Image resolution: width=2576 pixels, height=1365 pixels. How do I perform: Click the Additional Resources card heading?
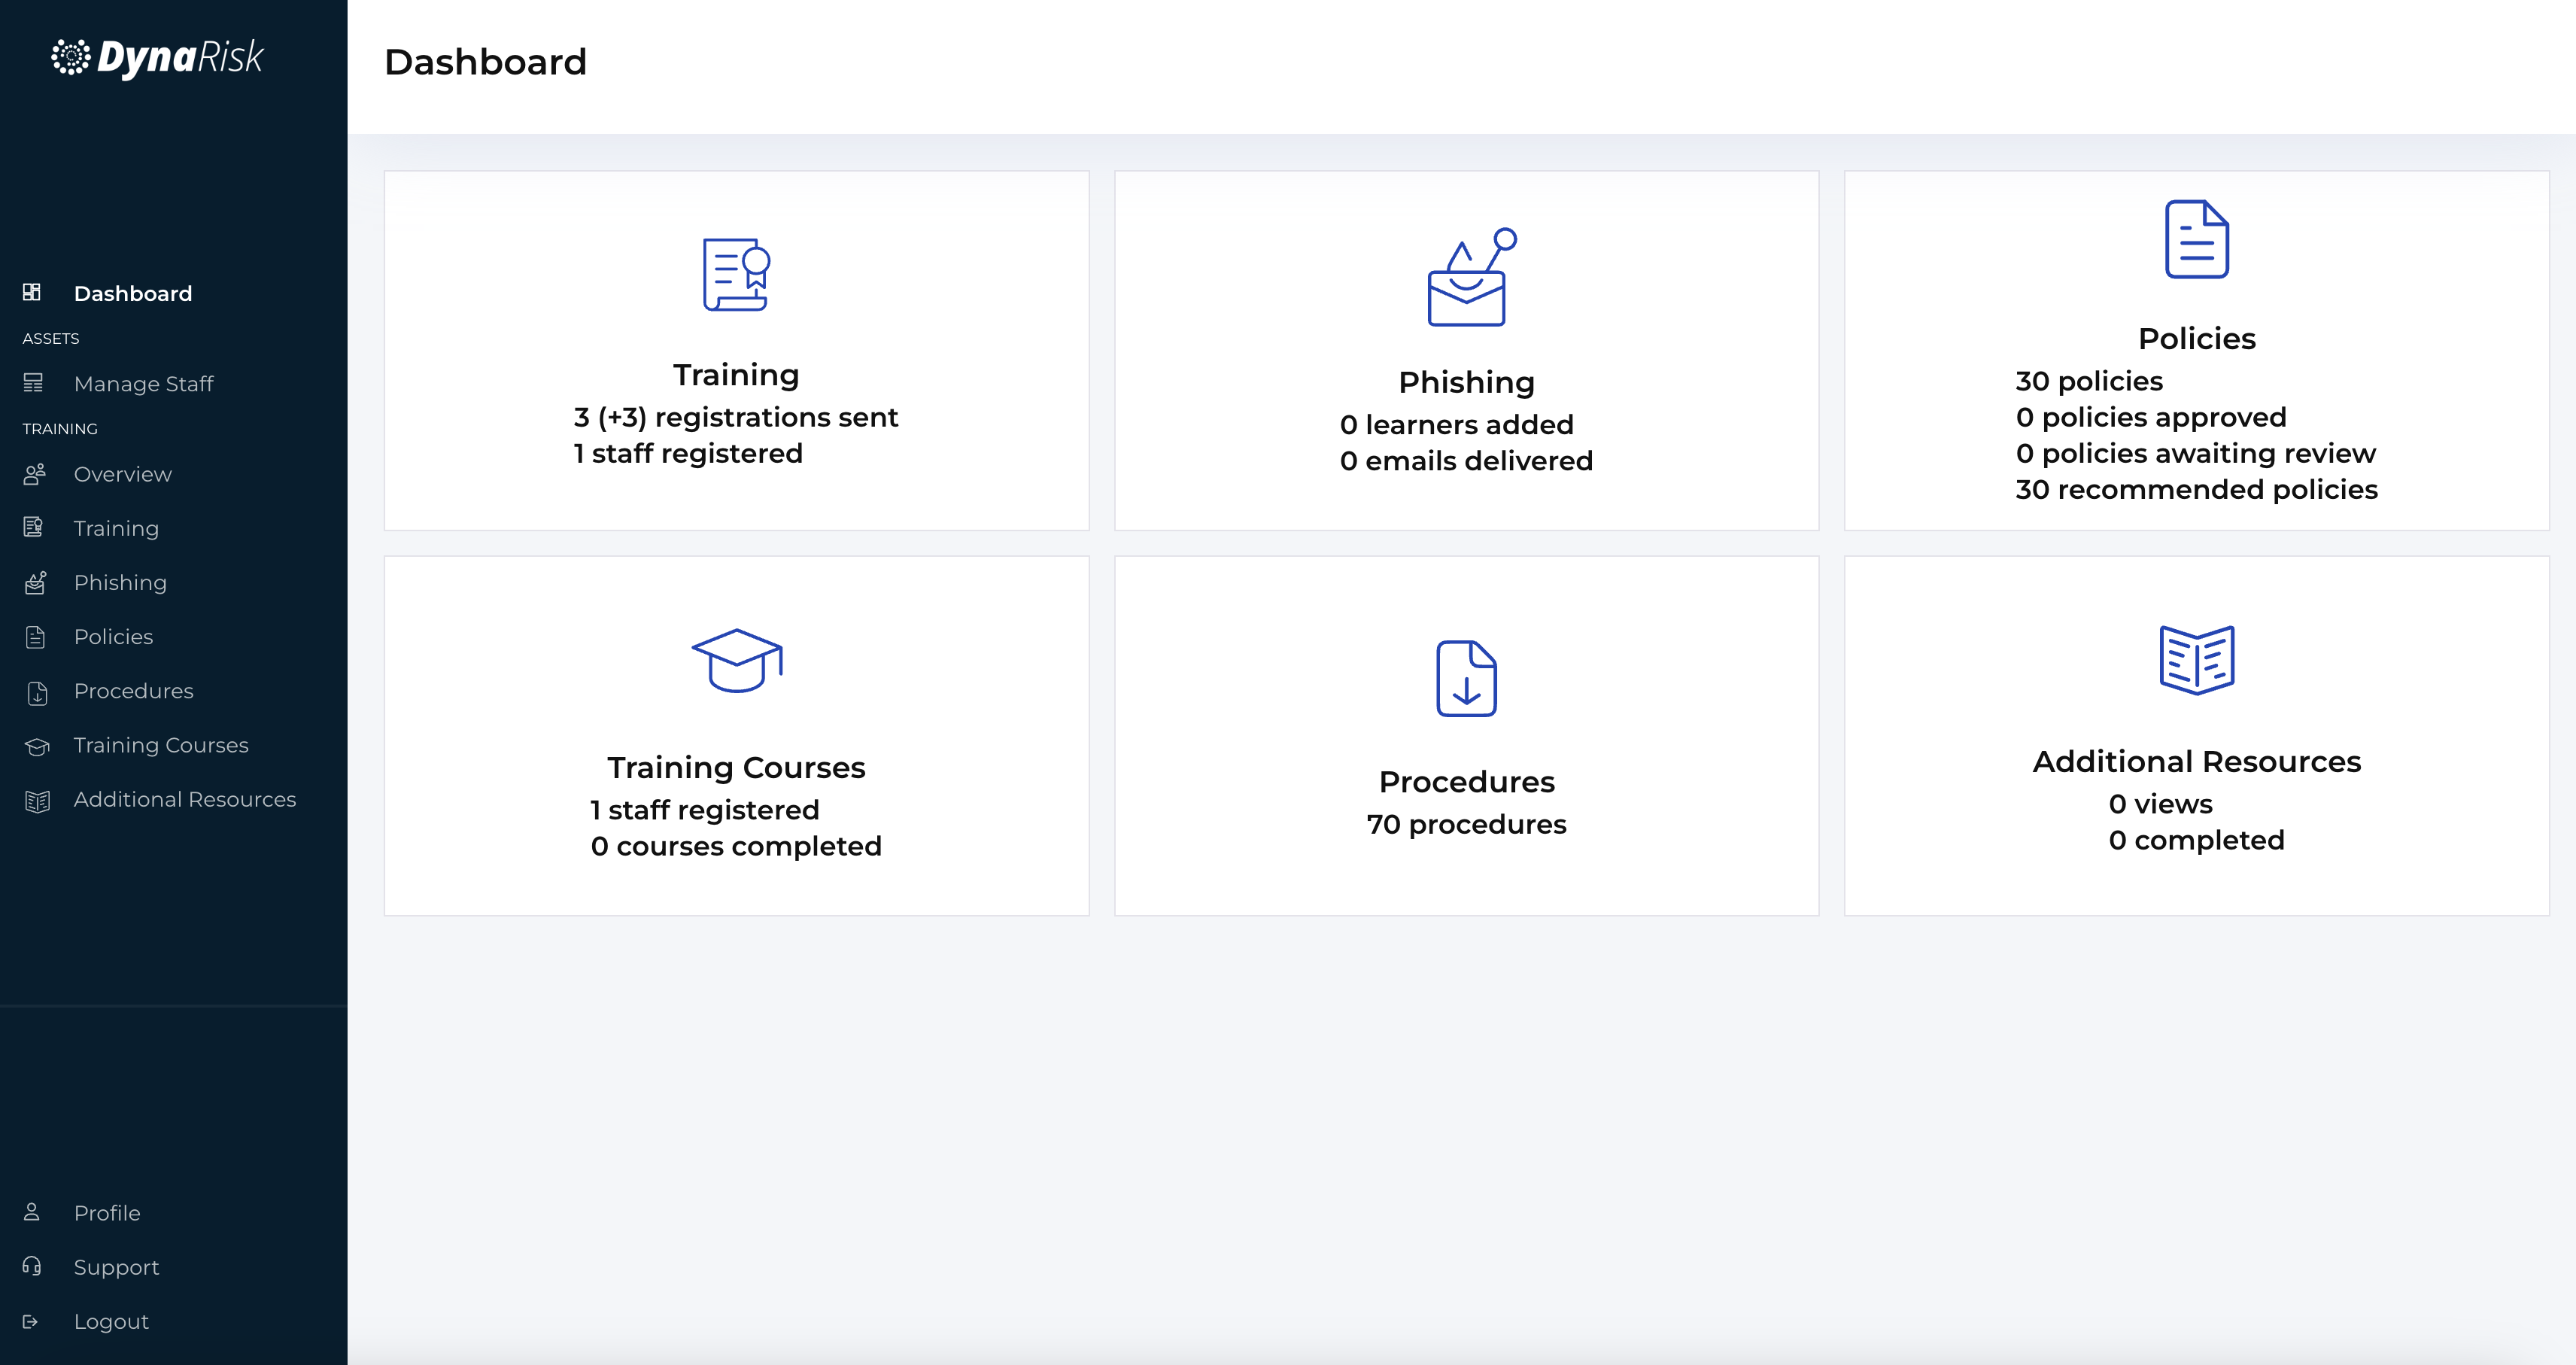pyautogui.click(x=2196, y=761)
